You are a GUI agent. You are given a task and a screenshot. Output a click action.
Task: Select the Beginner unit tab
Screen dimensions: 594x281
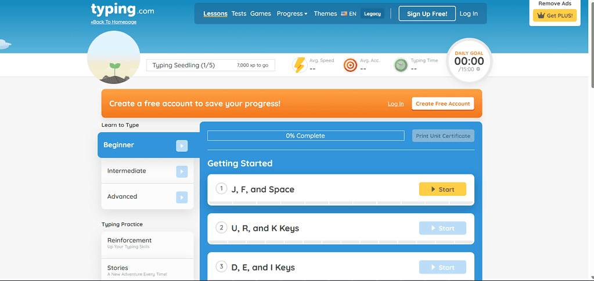pos(149,145)
